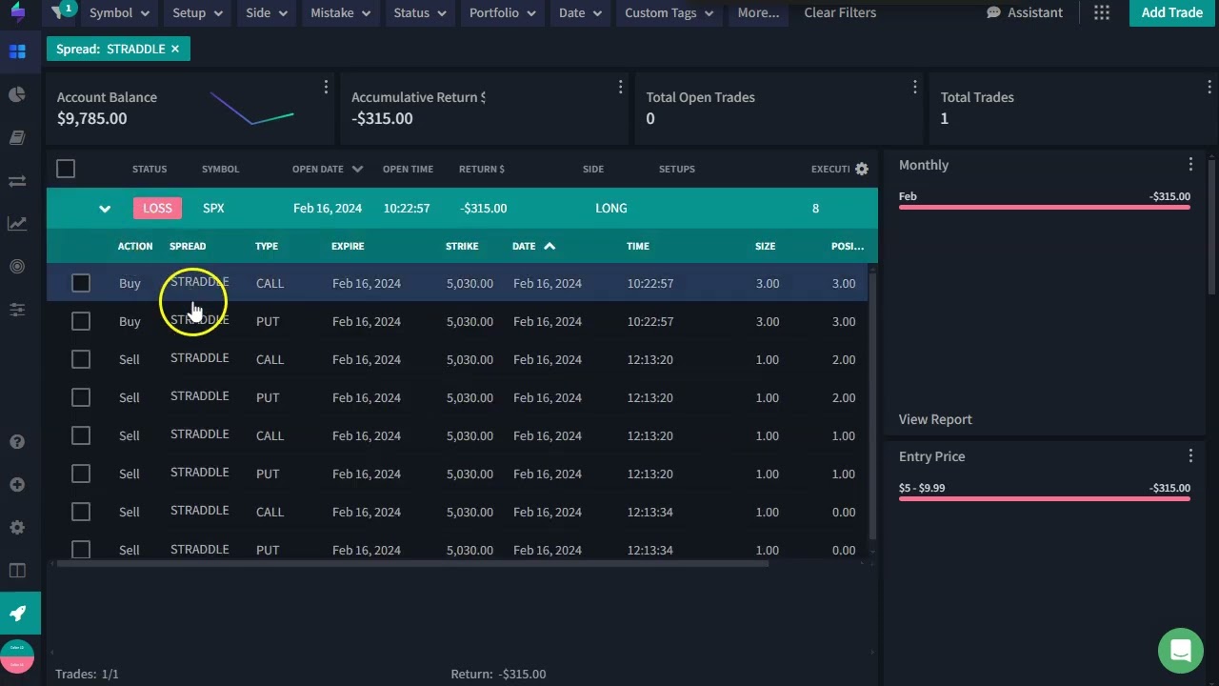The width and height of the screenshot is (1219, 686).
Task: Toggle the select-all trades checkbox in header
Action: pos(66,169)
